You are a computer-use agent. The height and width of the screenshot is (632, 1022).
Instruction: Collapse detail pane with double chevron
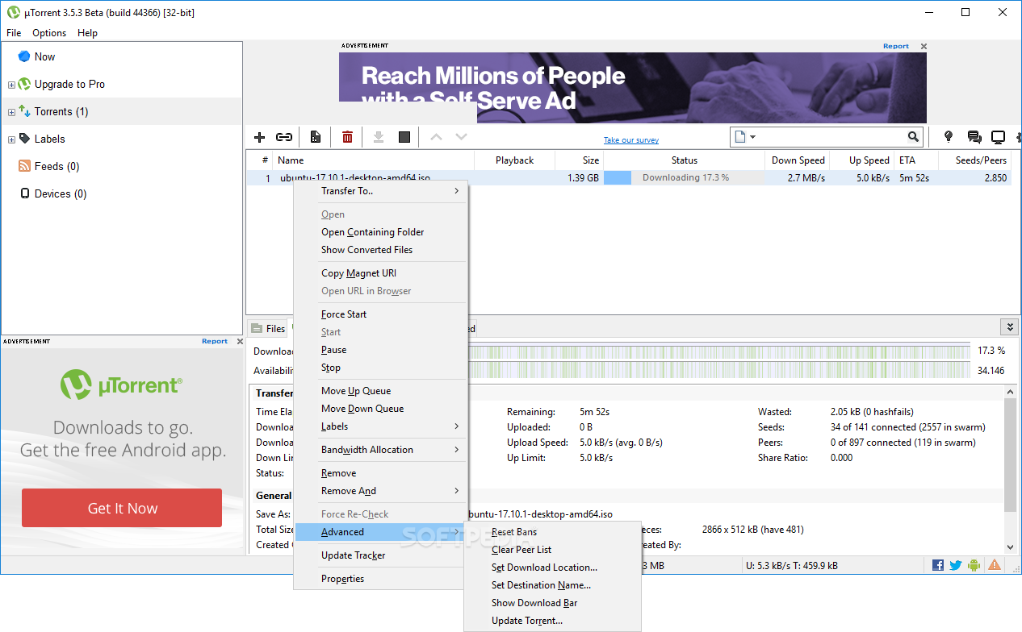(1008, 326)
